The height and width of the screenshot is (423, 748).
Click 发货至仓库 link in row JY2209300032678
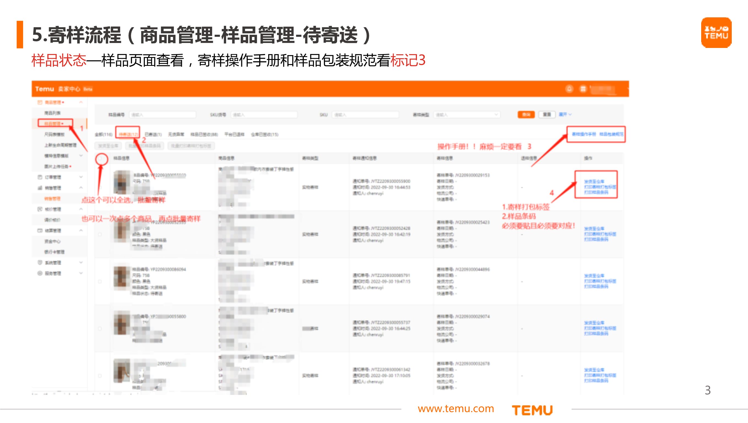coord(594,370)
